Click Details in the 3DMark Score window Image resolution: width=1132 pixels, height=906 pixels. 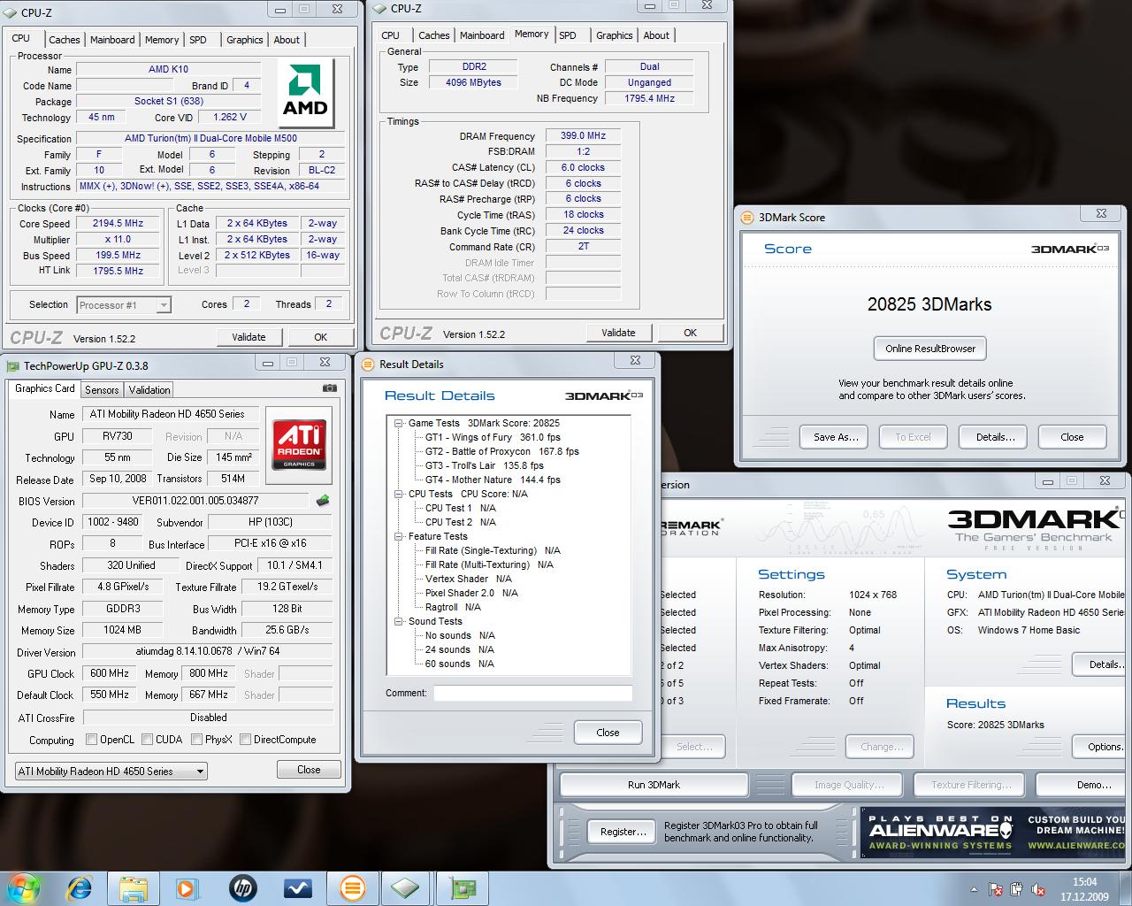pos(995,437)
